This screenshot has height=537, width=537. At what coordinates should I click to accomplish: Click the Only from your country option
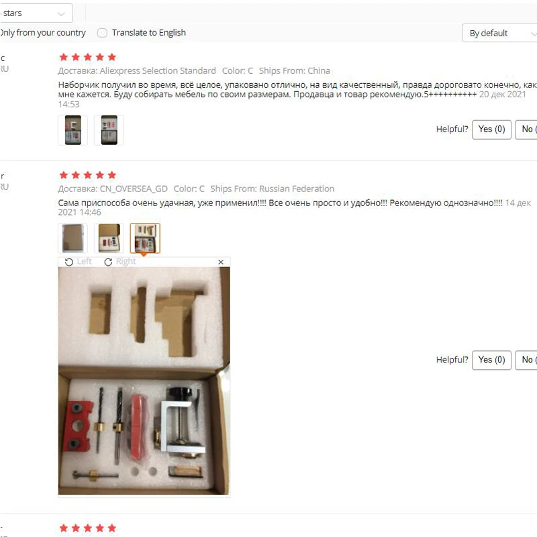pyautogui.click(x=42, y=33)
